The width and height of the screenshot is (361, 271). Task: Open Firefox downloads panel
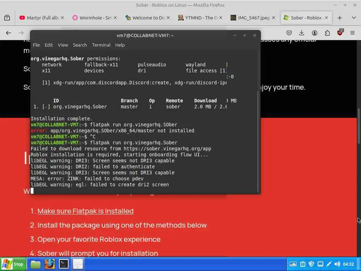tap(302, 33)
